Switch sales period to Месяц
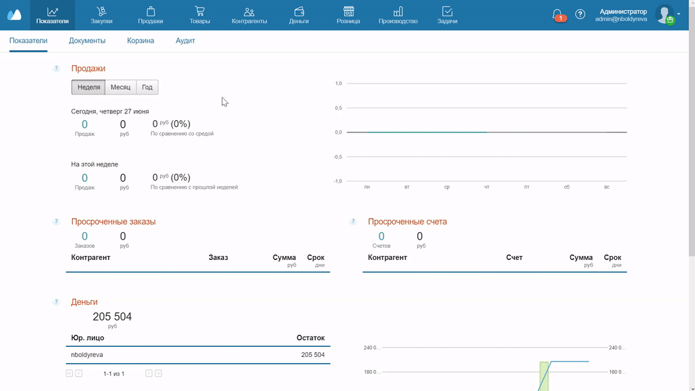 pos(121,88)
